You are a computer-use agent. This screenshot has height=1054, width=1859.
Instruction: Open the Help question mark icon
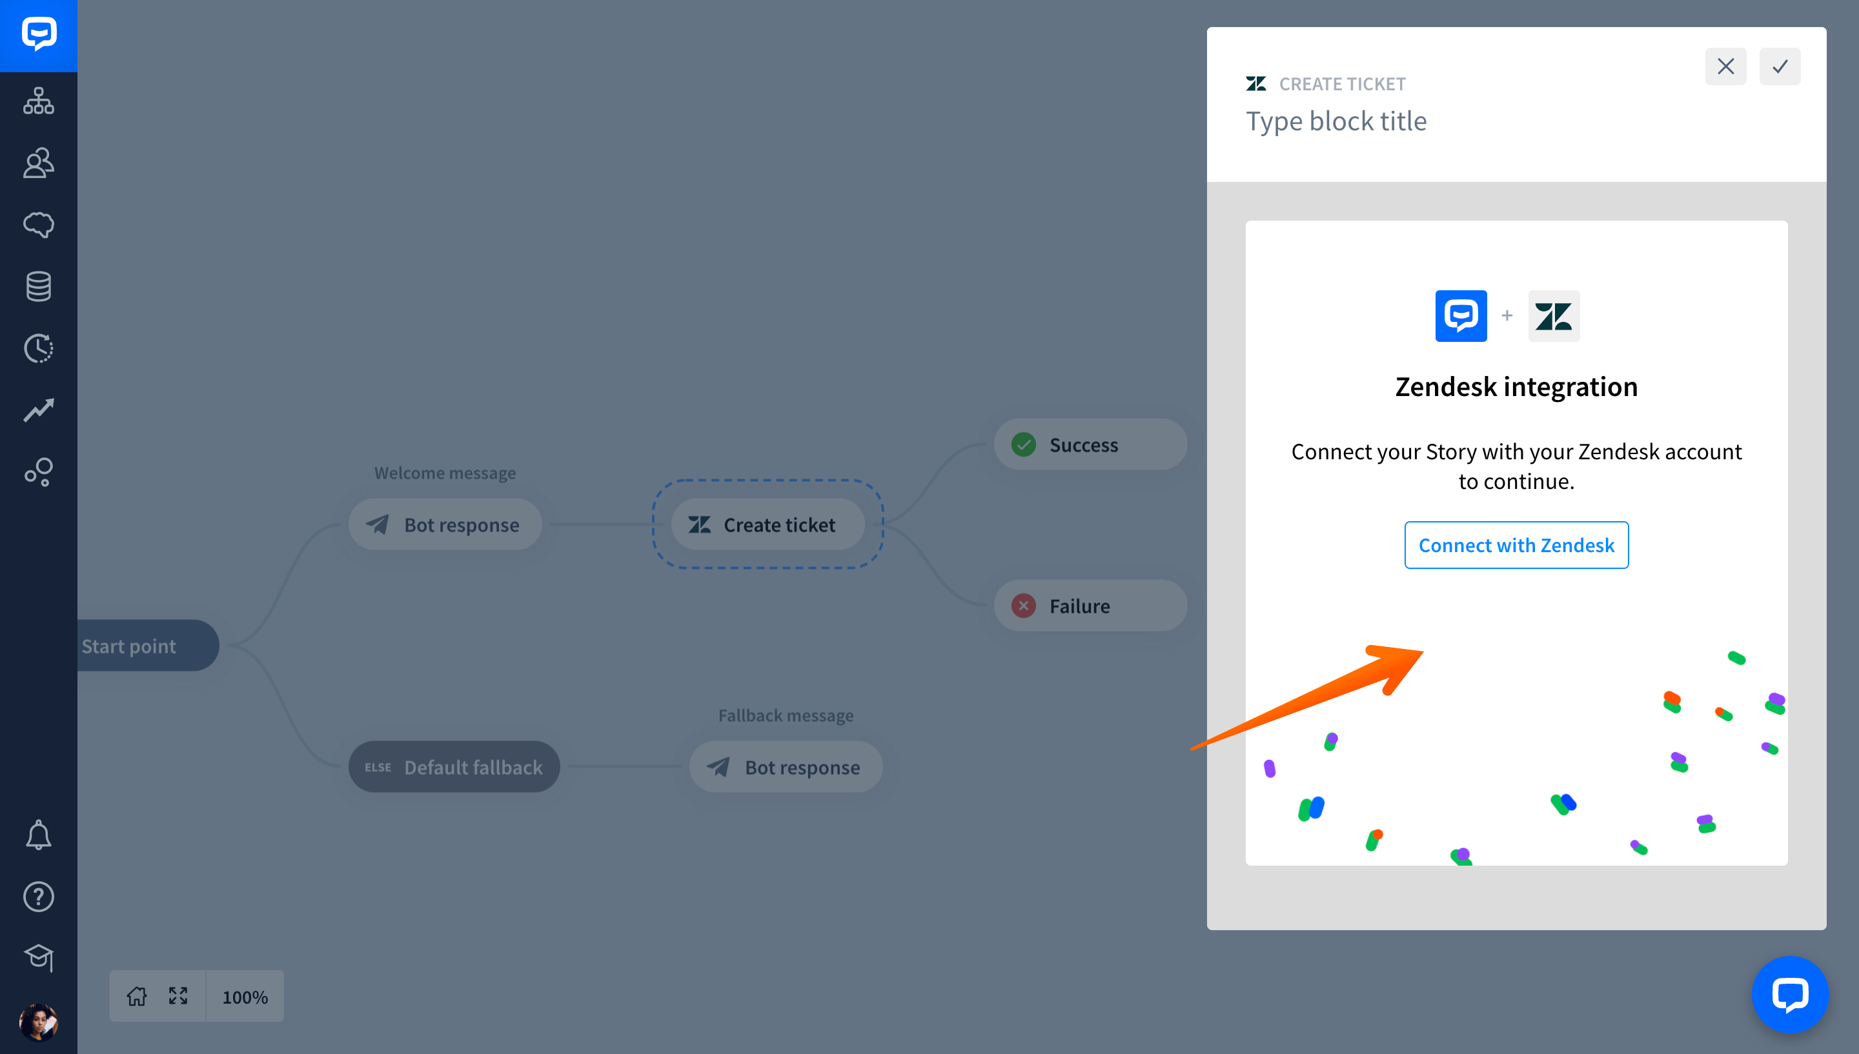38,897
